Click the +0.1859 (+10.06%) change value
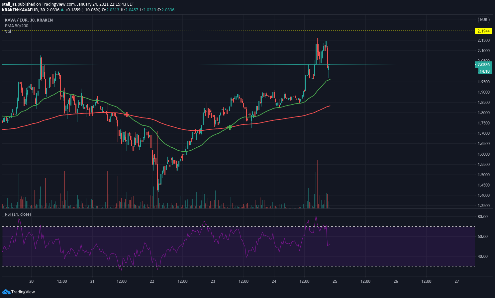The image size is (495, 298). coord(82,10)
